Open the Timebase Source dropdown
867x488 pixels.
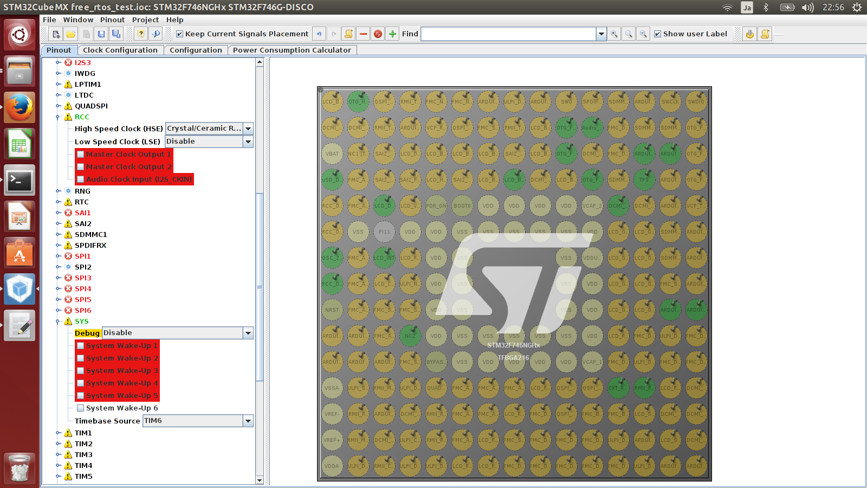(x=248, y=421)
